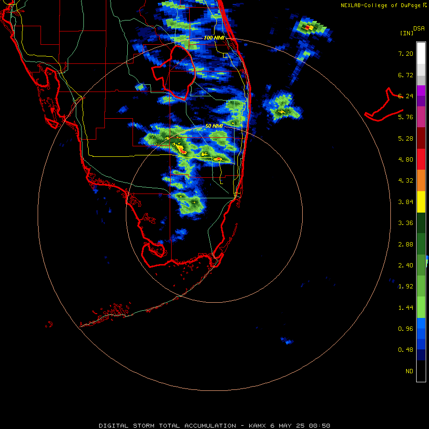Select the white swatch at legend top
The image size is (429, 429).
pos(421,53)
